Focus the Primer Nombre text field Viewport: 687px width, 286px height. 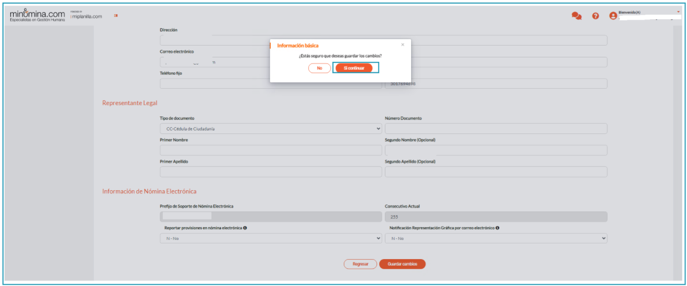[x=271, y=150]
